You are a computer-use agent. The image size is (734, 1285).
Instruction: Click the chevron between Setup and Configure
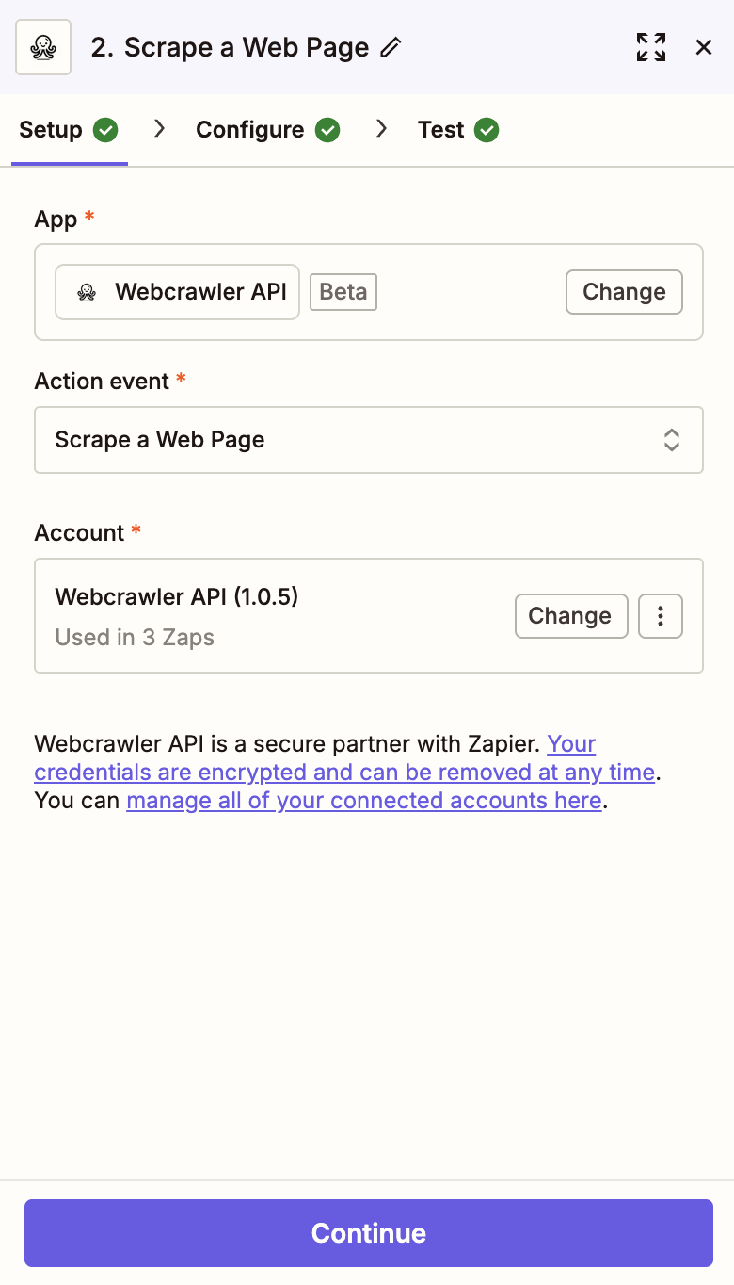tap(160, 129)
